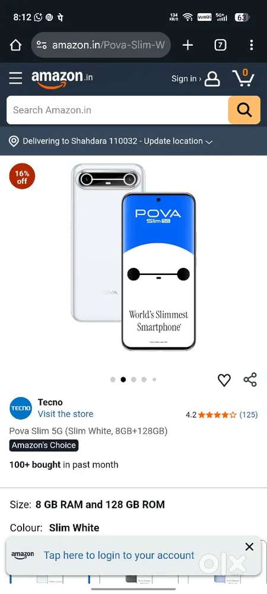Viewport: 267px width, 594px height.
Task: Tap the site info icon in address bar
Action: click(42, 46)
